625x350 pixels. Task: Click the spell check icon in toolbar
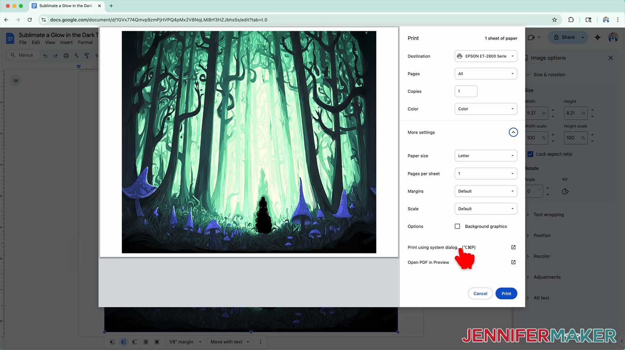pyautogui.click(x=77, y=56)
